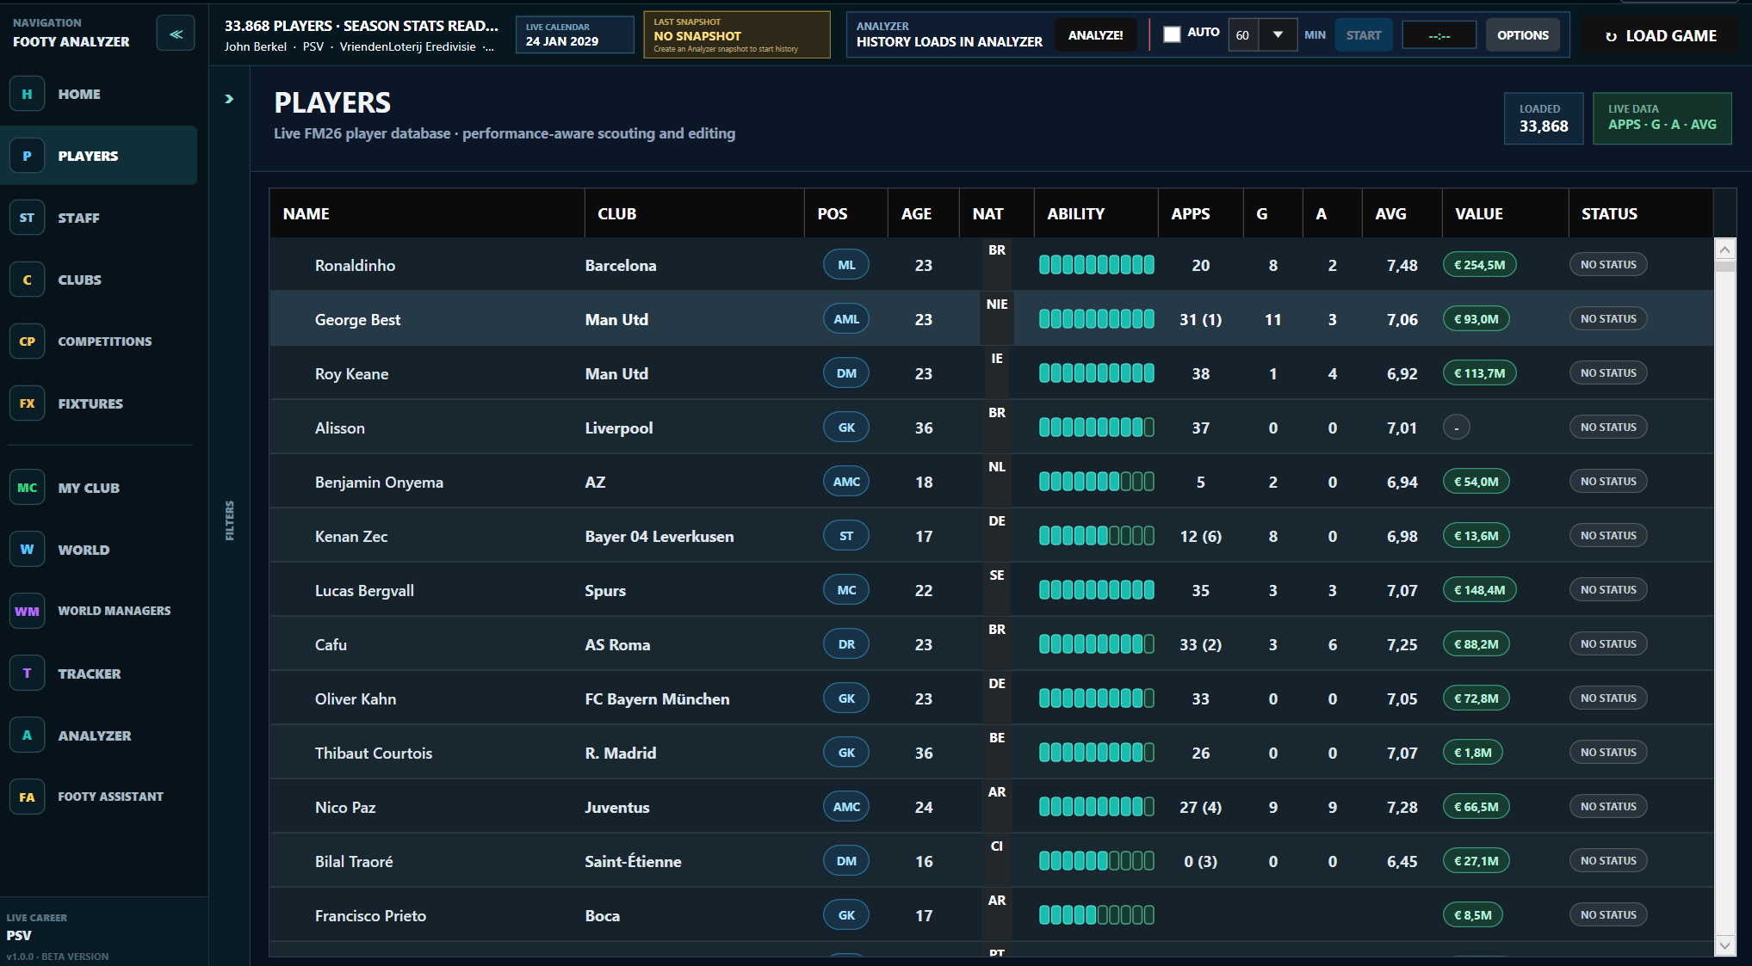Click the Last Snapshot panel
The image size is (1752, 966).
pyautogui.click(x=737, y=35)
